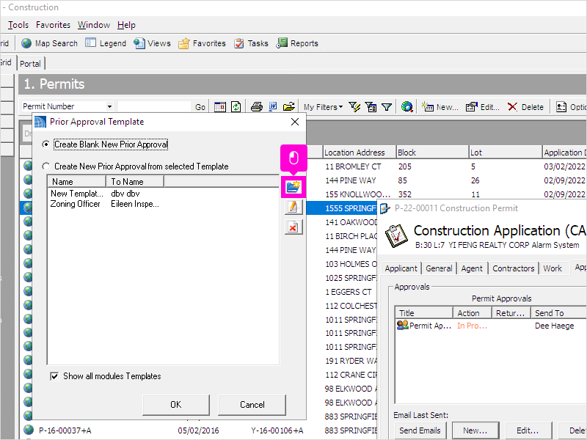Switch to the Contractors tab
This screenshot has width=587, height=440.
(513, 268)
